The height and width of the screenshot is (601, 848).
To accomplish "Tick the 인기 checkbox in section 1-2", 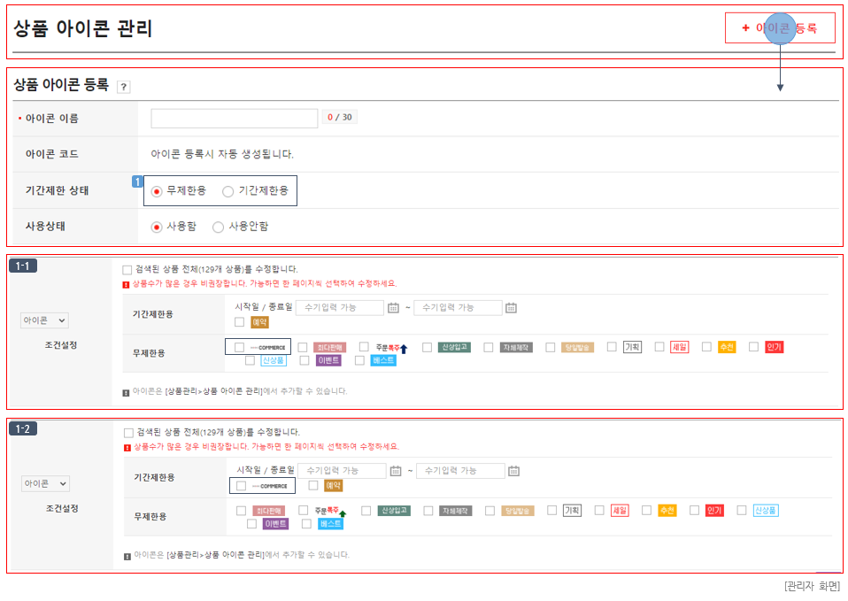I will 694,511.
